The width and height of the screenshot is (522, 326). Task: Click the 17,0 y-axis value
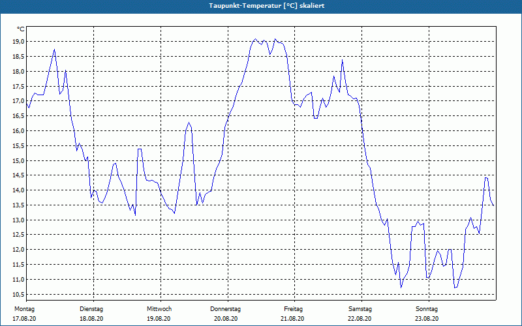point(19,101)
